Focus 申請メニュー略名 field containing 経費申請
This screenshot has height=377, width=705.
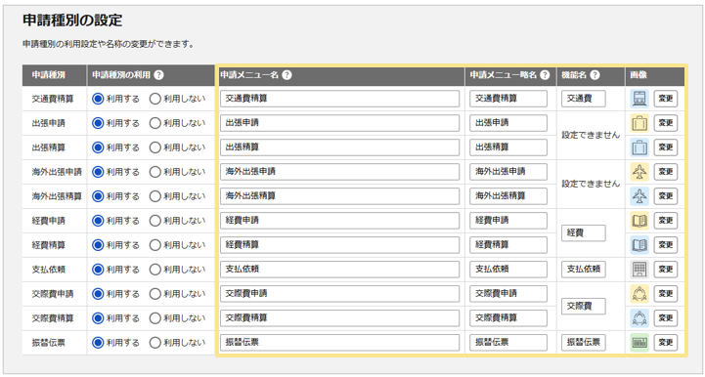tap(508, 220)
